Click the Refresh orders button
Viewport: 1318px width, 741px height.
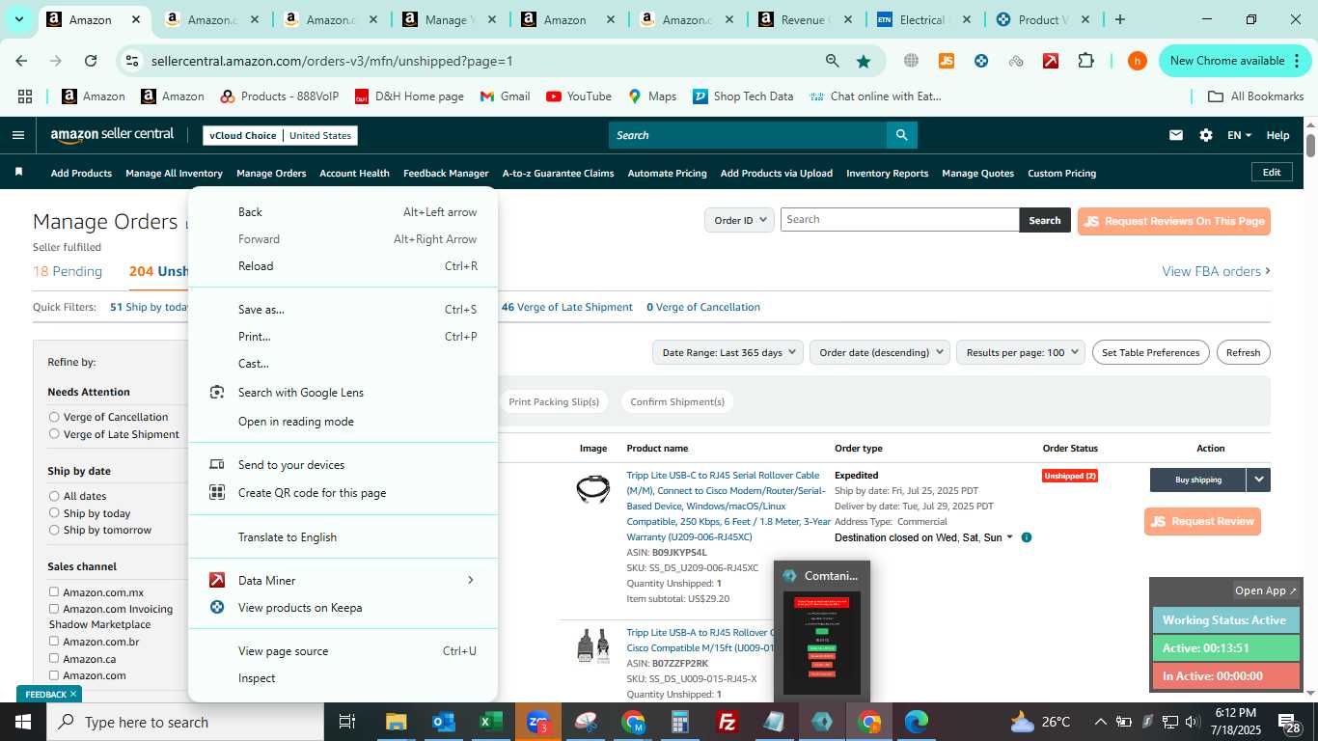pos(1243,352)
